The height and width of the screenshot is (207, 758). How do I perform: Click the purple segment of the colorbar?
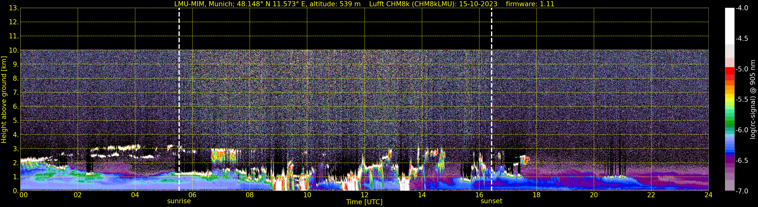pos(729,161)
